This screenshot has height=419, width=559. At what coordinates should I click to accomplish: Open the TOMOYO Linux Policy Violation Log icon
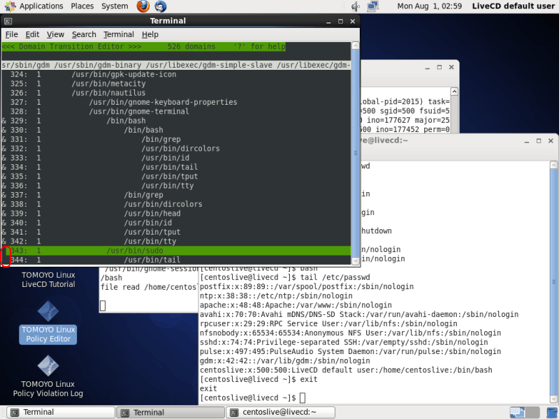(48, 376)
